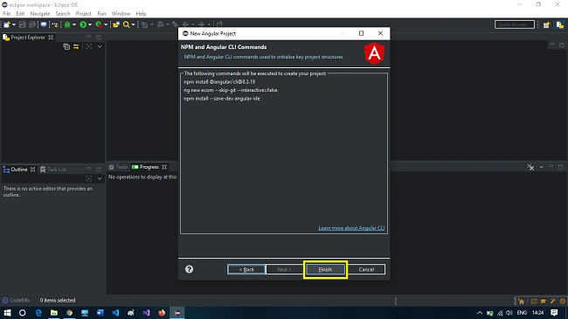Click the green Run icon
Viewport: 568px width, 319px height.
[x=83, y=24]
